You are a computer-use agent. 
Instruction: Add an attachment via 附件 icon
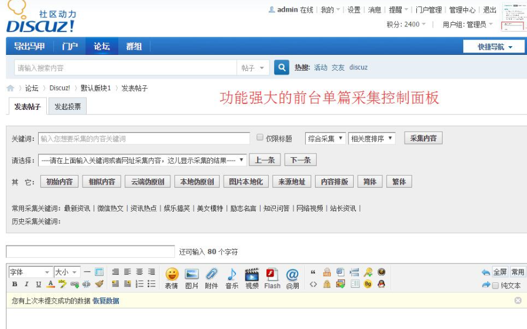[212, 278]
